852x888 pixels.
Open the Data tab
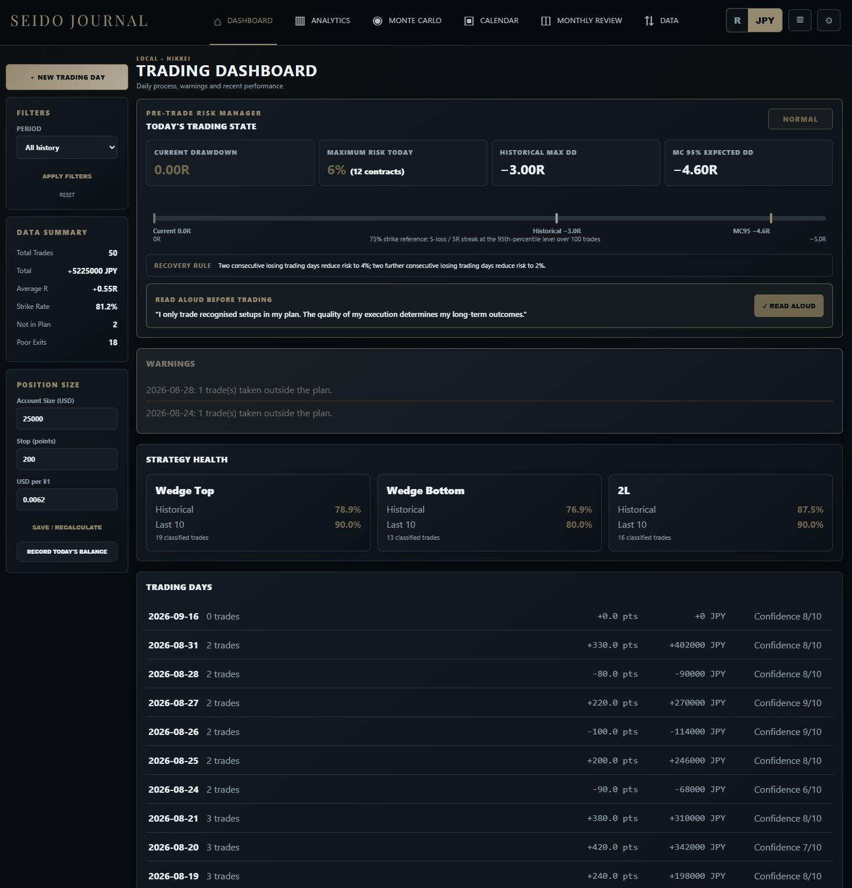coord(662,21)
